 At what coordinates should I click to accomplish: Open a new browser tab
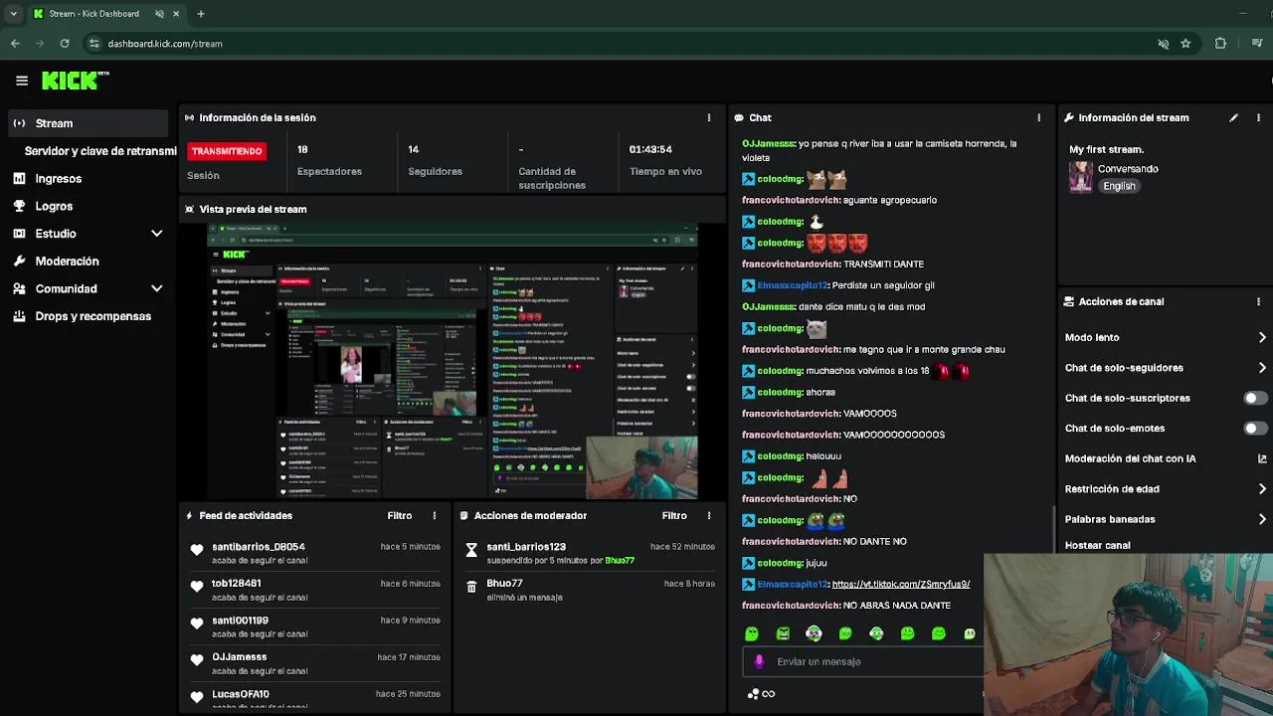pos(201,14)
